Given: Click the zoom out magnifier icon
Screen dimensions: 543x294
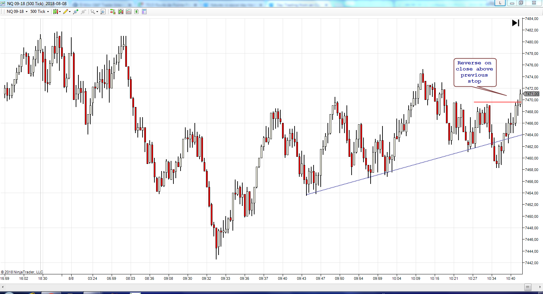Looking at the screenshot, I should click(x=83, y=12).
